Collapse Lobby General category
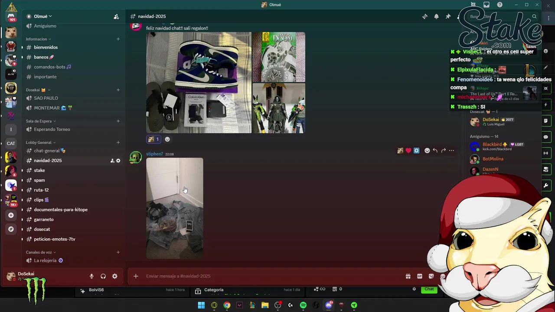 [41, 143]
